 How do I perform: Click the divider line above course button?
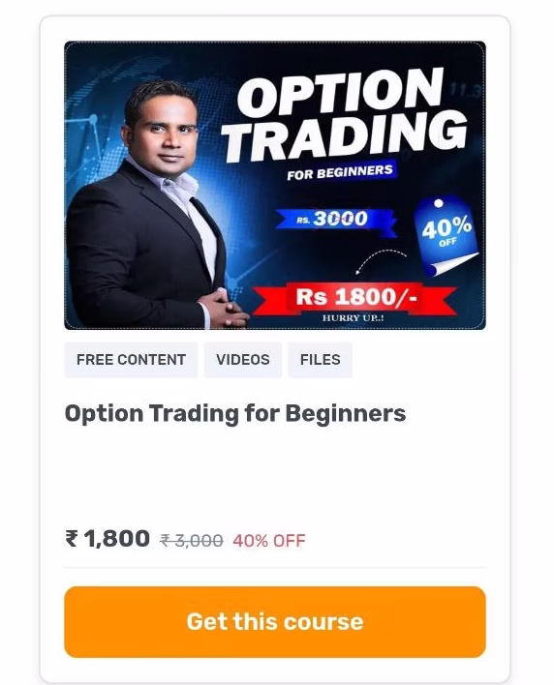(275, 568)
